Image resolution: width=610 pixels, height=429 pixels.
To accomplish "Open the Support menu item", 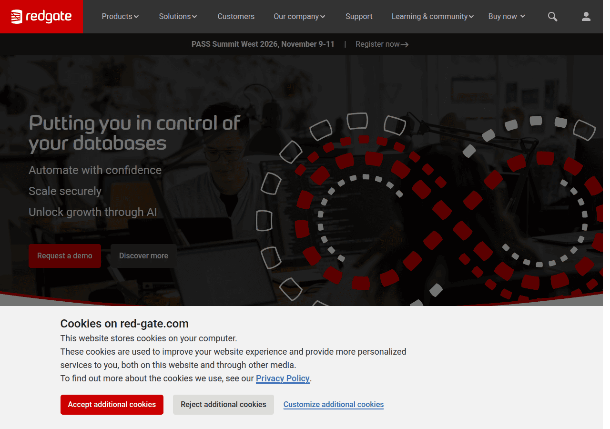I will tap(359, 16).
